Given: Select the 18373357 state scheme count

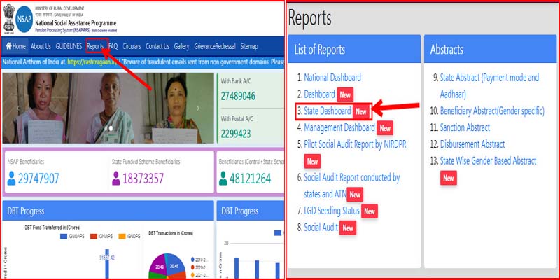Looking at the screenshot, I should pyautogui.click(x=143, y=178).
